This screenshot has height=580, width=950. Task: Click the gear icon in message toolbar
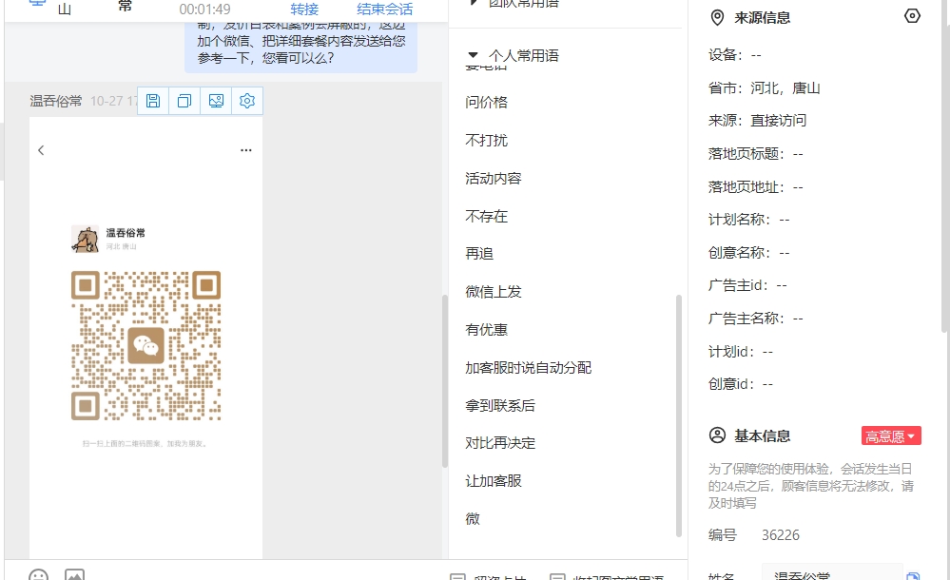click(247, 101)
